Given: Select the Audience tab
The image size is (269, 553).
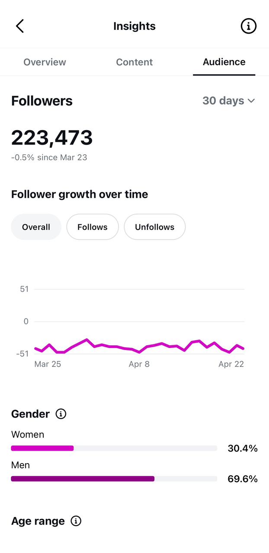Looking at the screenshot, I should tap(224, 62).
